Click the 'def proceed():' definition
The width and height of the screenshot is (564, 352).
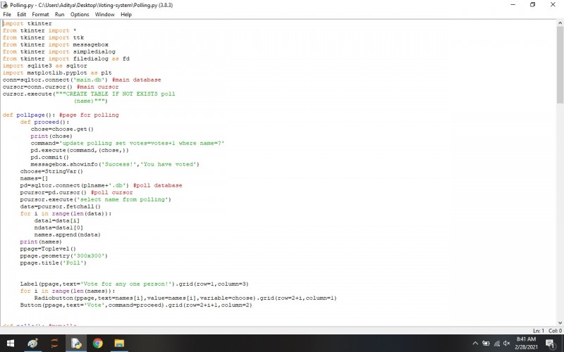tap(44, 122)
